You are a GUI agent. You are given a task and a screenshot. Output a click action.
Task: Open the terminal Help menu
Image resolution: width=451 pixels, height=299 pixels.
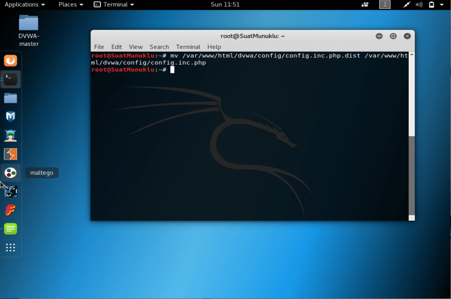(214, 47)
